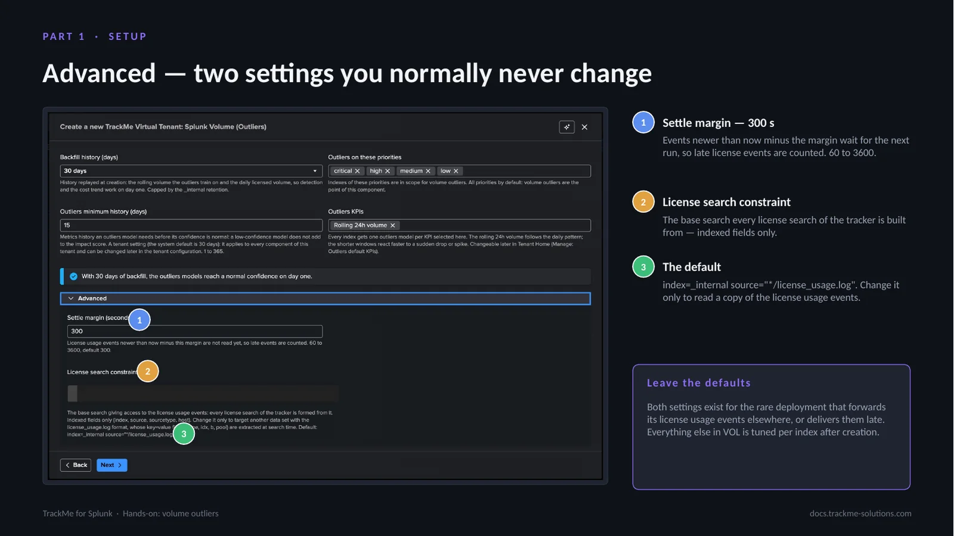The image size is (954, 536).
Task: Click the pin icon in dialog header
Action: [566, 127]
